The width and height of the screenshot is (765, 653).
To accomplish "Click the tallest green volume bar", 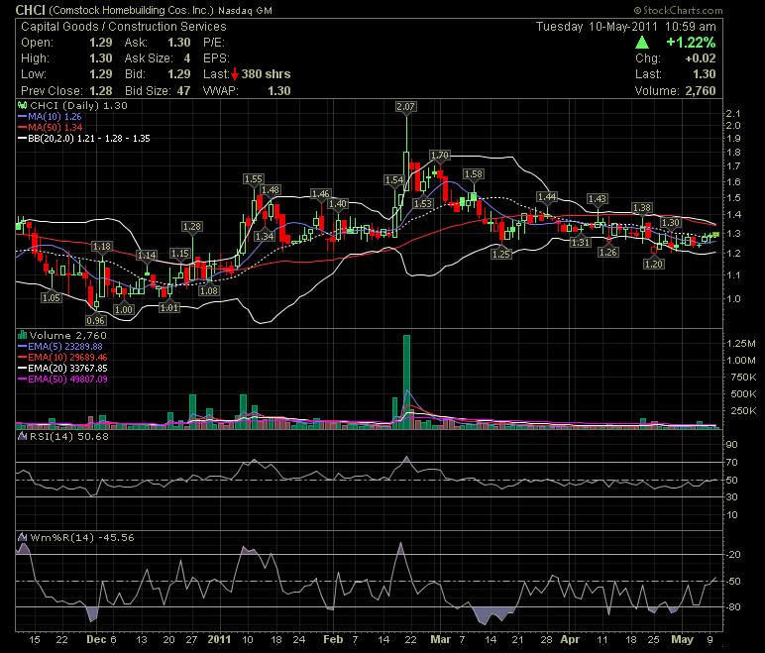I will [406, 381].
